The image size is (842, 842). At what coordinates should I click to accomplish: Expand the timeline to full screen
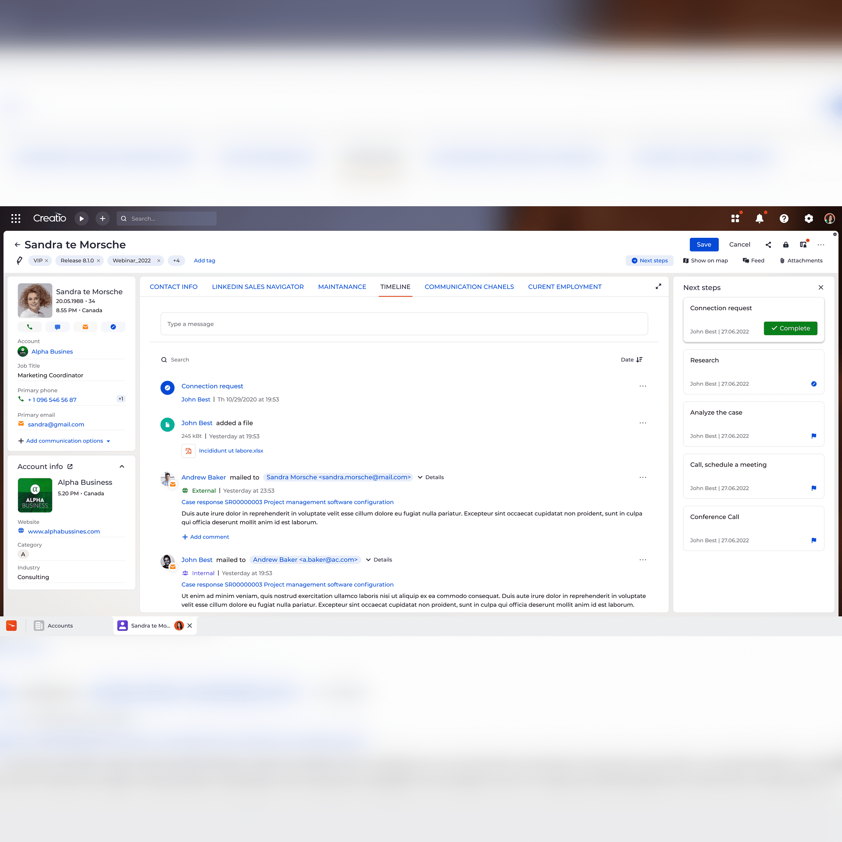[x=658, y=286]
